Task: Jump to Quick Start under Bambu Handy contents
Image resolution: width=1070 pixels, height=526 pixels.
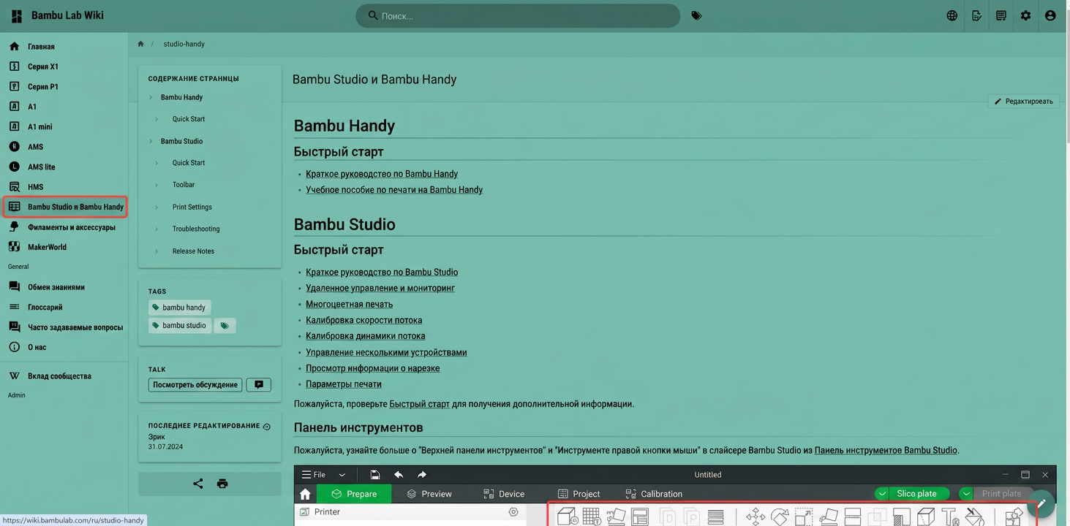Action: (188, 119)
